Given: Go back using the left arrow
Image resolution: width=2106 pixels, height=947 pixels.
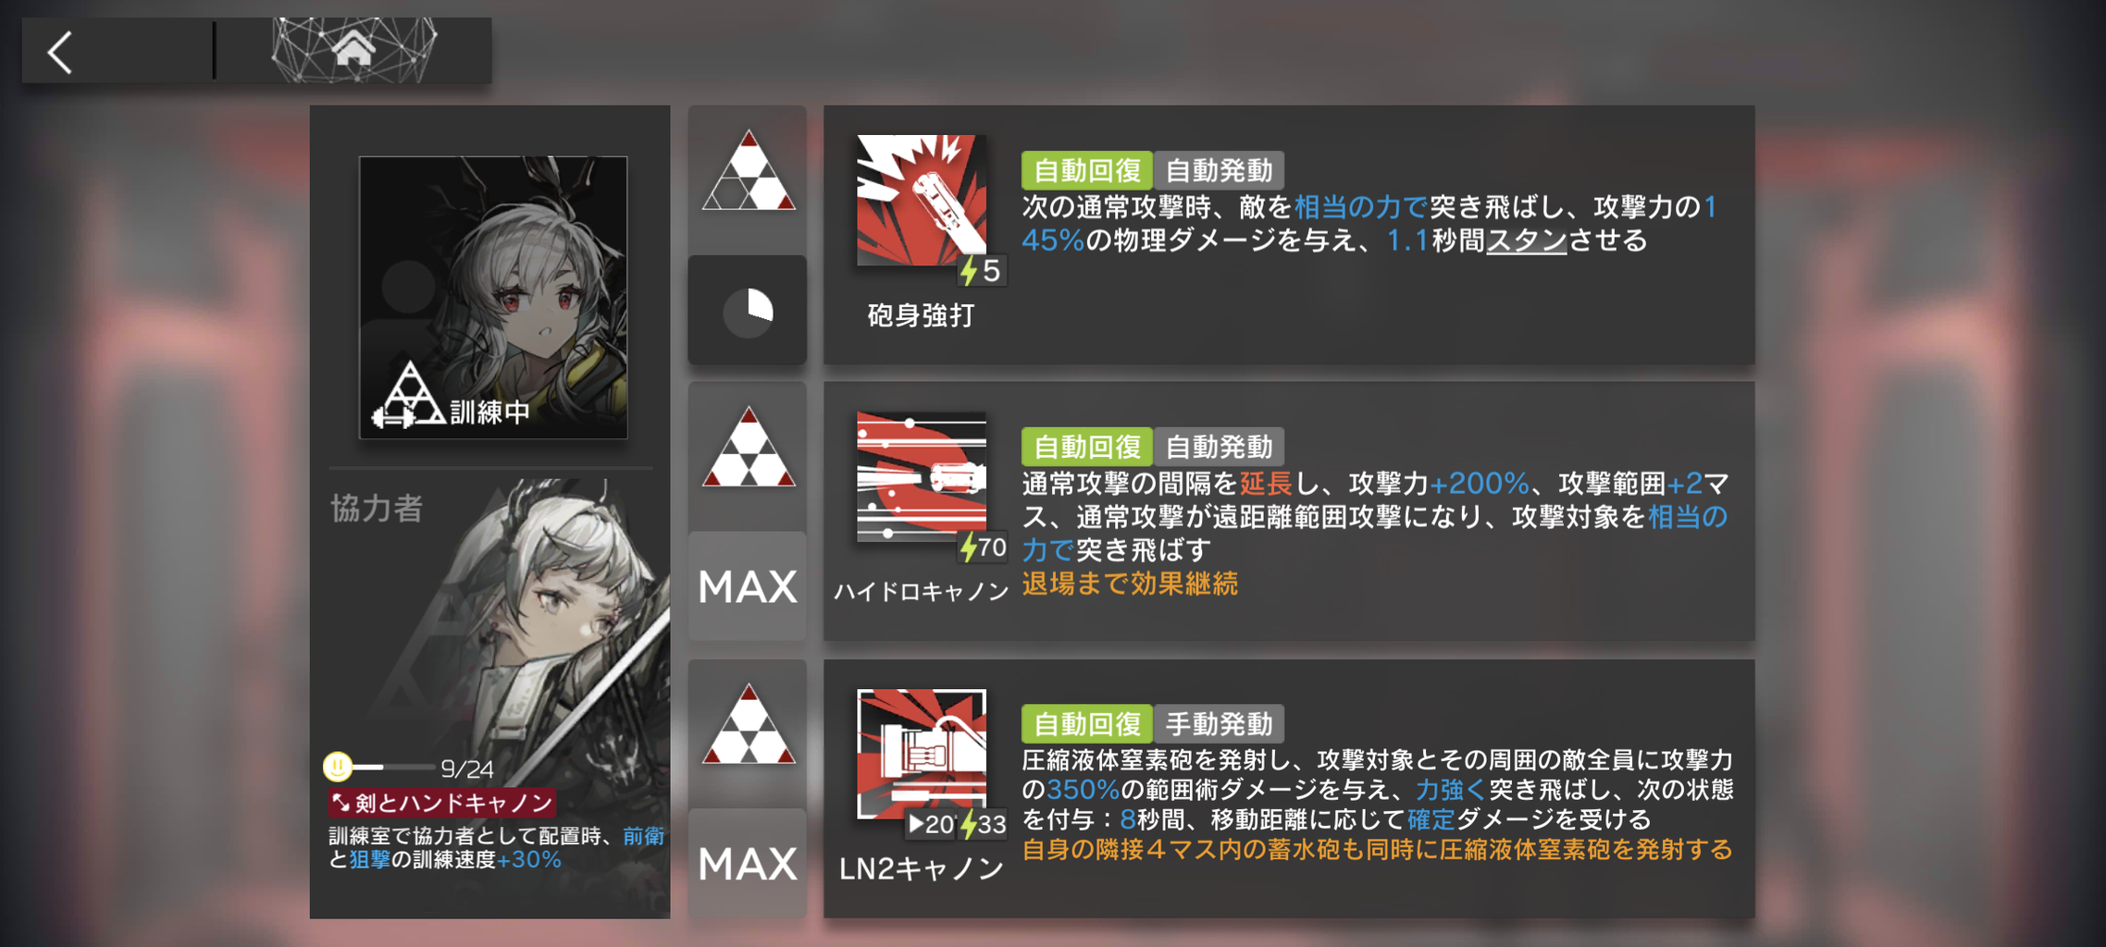Looking at the screenshot, I should [61, 52].
